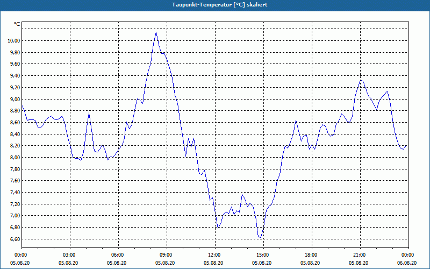Click the curve's lowest dip near 15:00
Image resolution: width=430 pixels, height=269 pixels.
coord(260,237)
